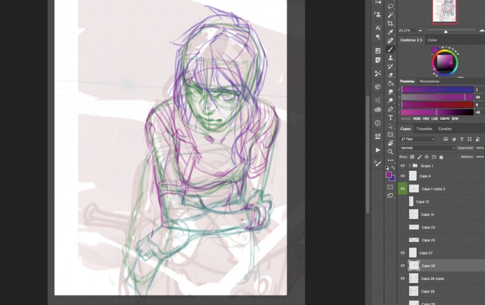
Task: Select the Pen tool
Action: [390, 109]
